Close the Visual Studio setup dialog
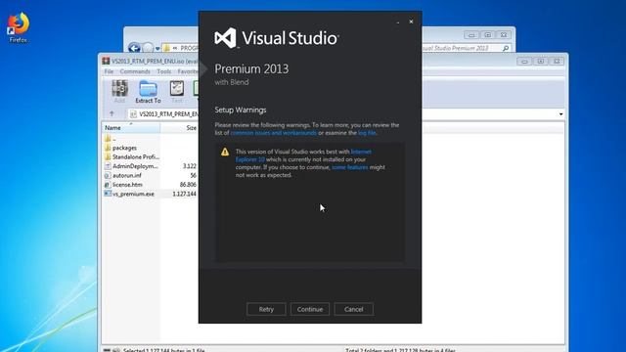626x352 pixels. tap(411, 22)
